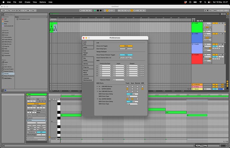Toggle the highlighted Automation Arm button

[107, 11]
